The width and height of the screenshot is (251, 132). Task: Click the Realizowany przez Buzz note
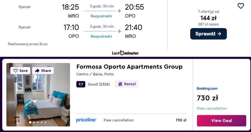point(28,44)
